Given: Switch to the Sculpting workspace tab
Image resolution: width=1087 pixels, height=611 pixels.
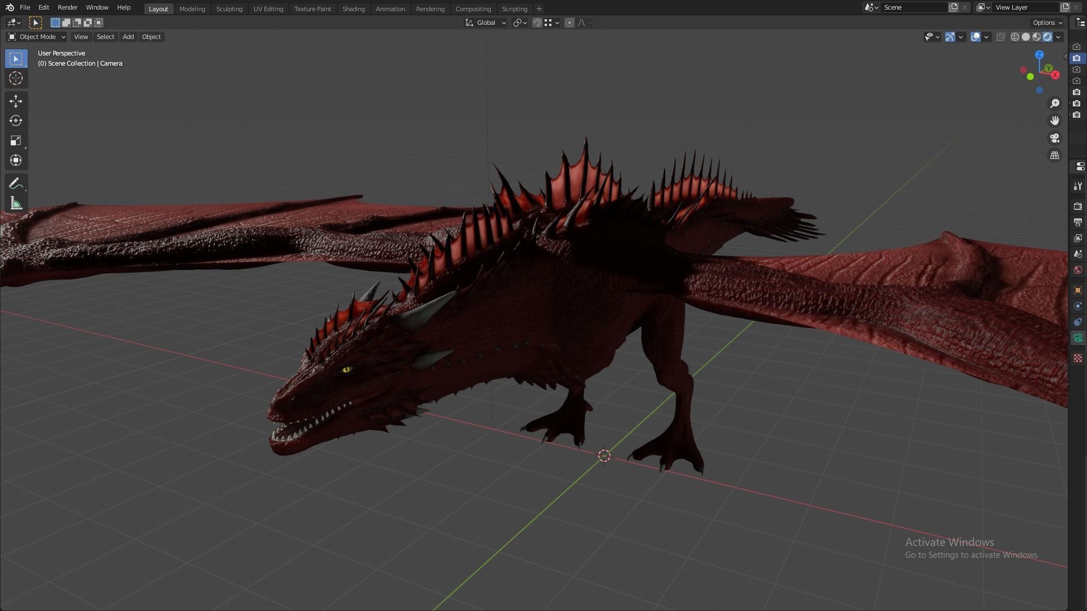Looking at the screenshot, I should [x=229, y=9].
